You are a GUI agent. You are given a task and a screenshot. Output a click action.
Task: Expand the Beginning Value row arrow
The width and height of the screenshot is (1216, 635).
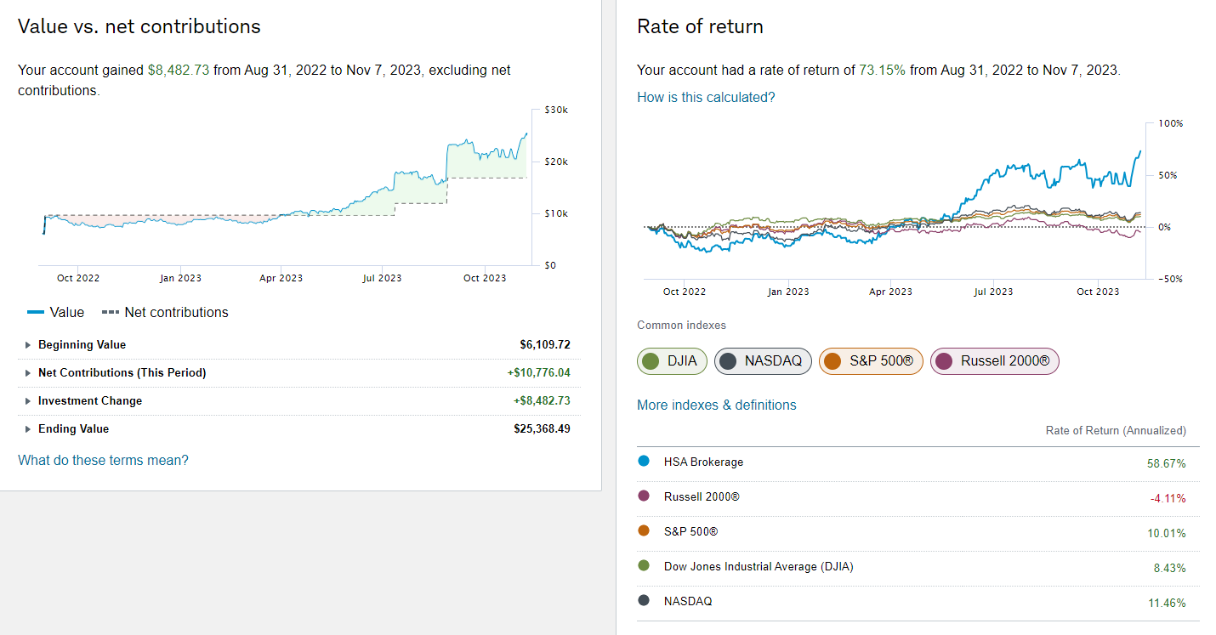click(x=29, y=345)
